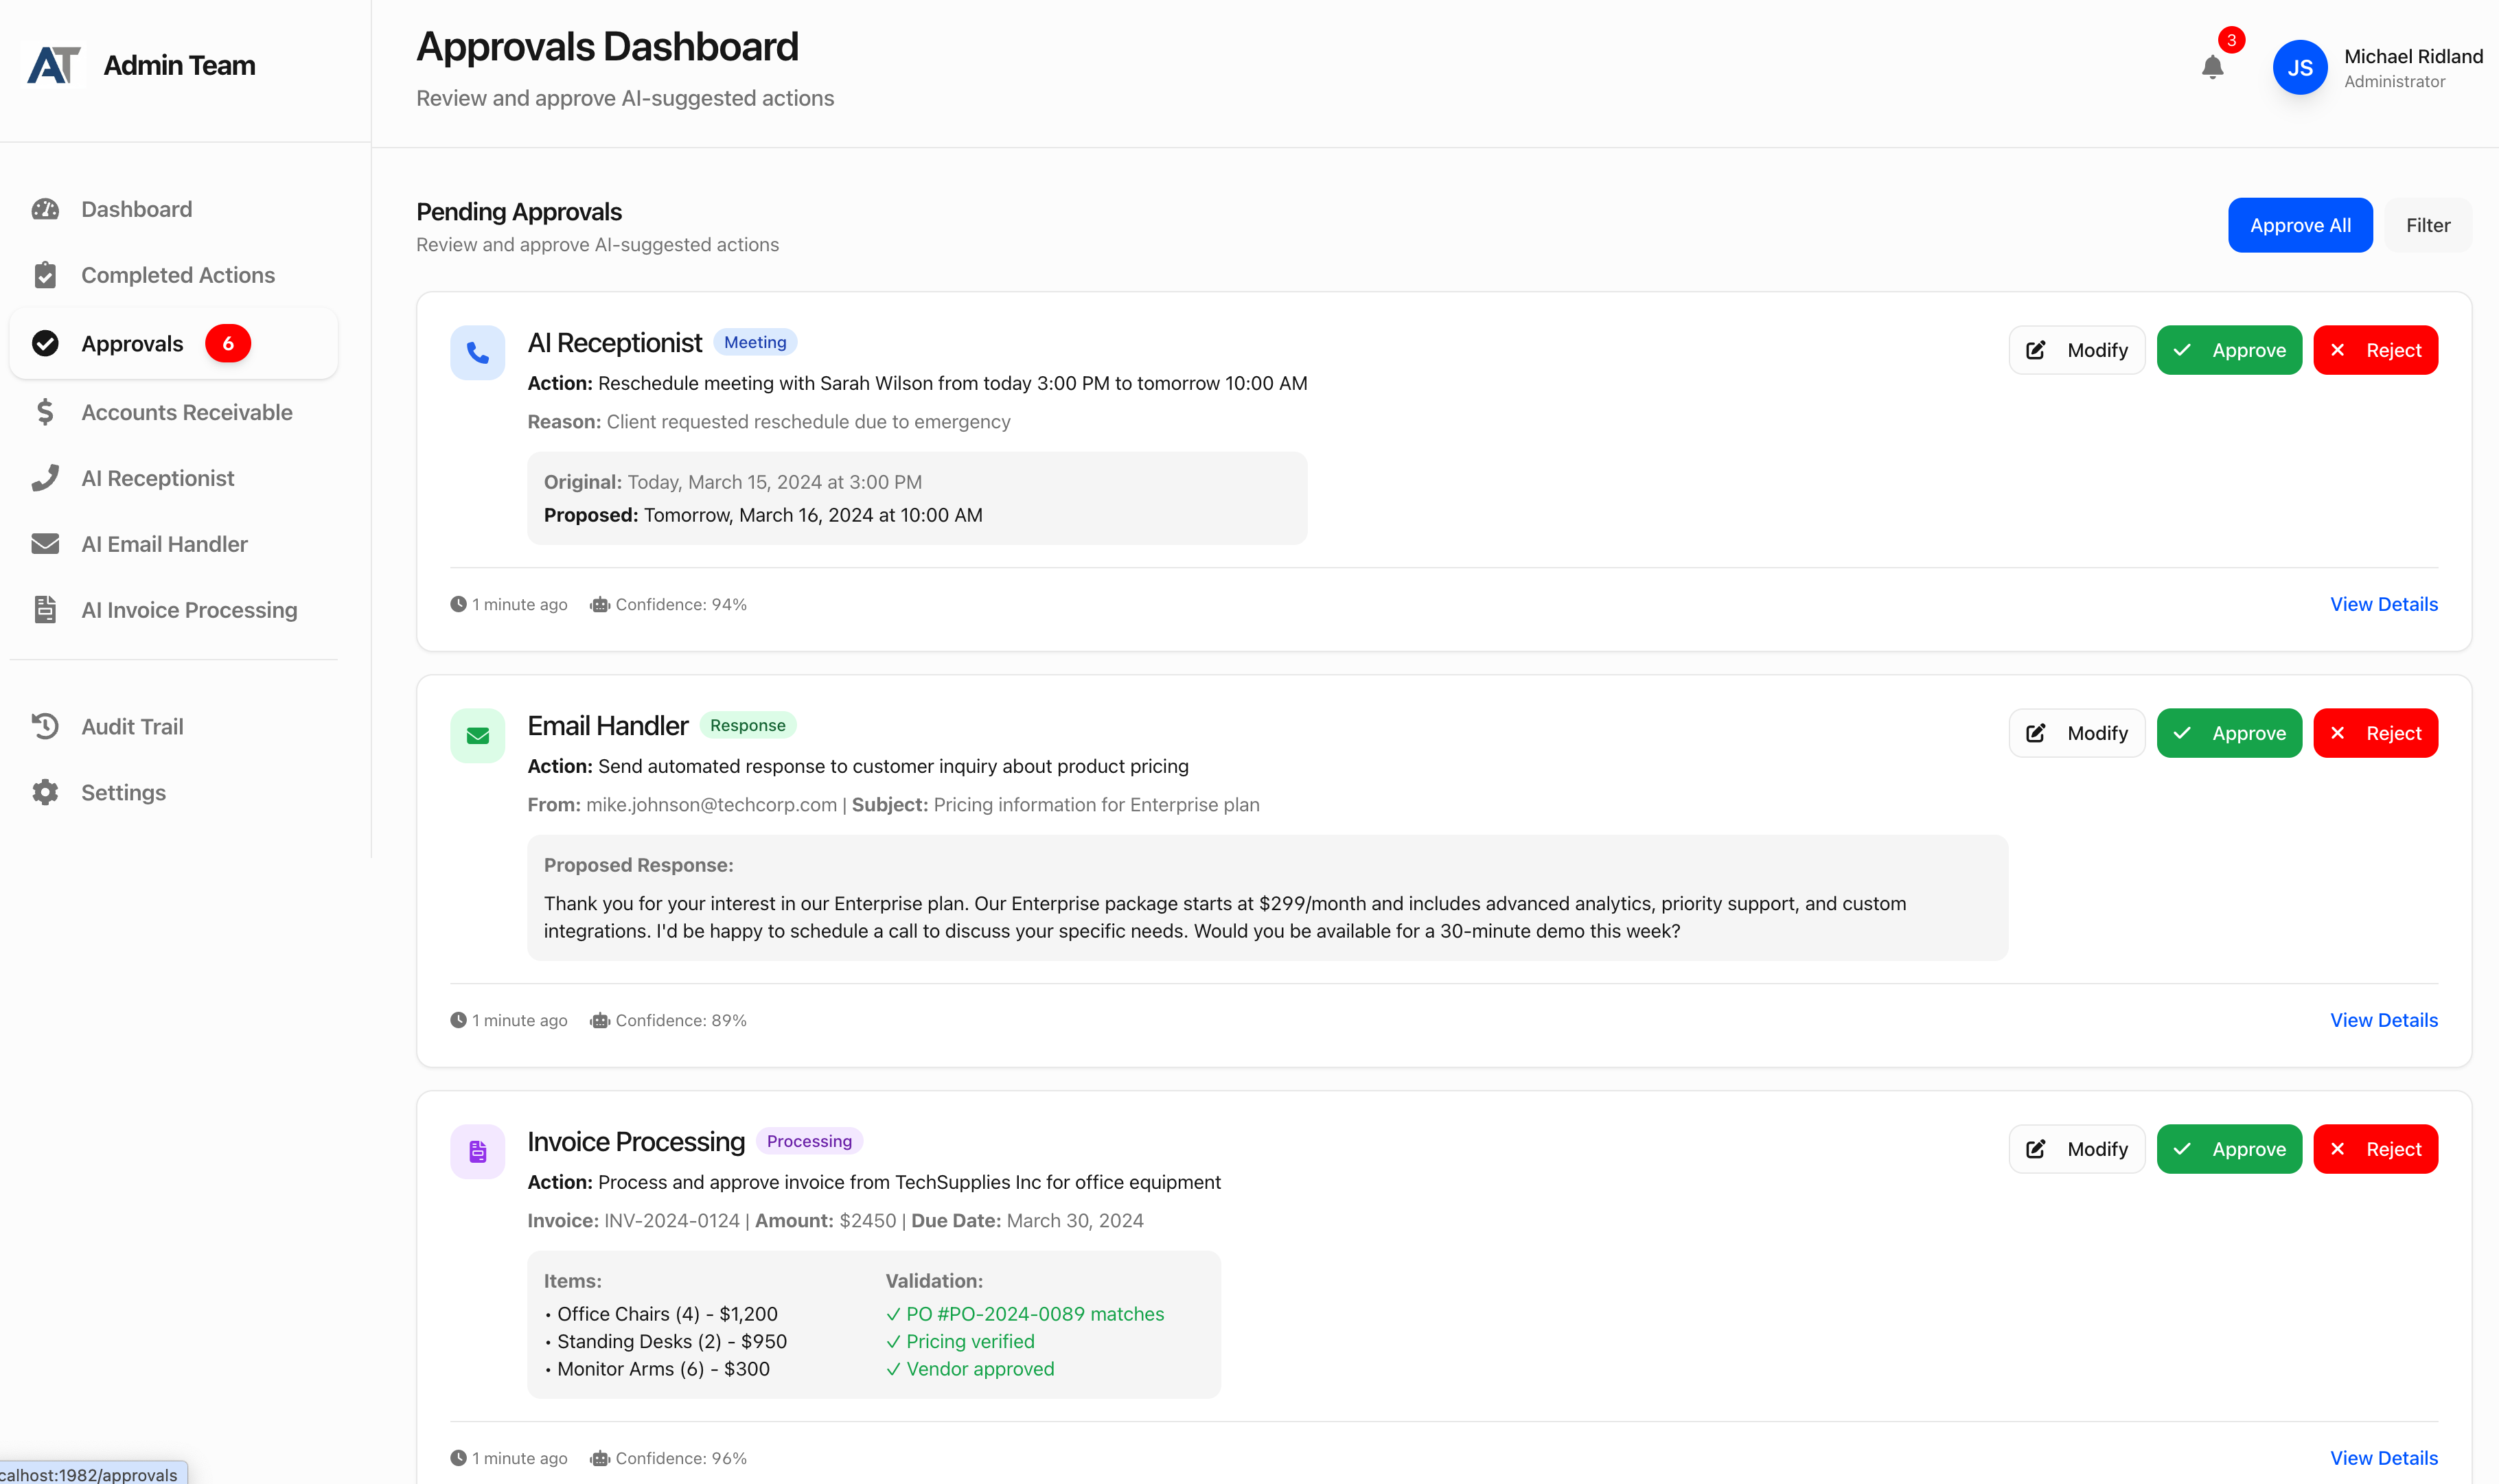Modify the AI Receptionist meeting reschedule
This screenshot has width=2499, height=1484.
pos(2076,350)
